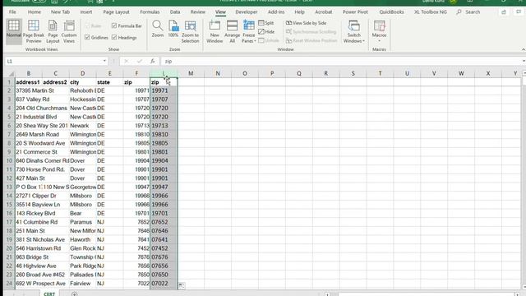526x296 pixels.
Task: Open Freeze Panes options
Action: click(x=249, y=31)
